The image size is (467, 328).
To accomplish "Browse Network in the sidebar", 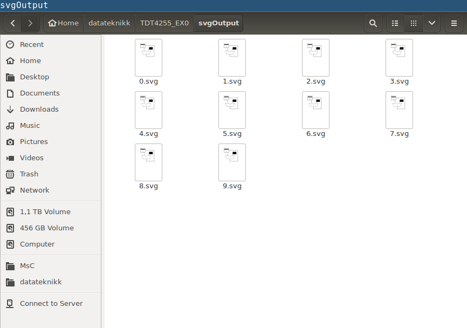I will tap(35, 190).
